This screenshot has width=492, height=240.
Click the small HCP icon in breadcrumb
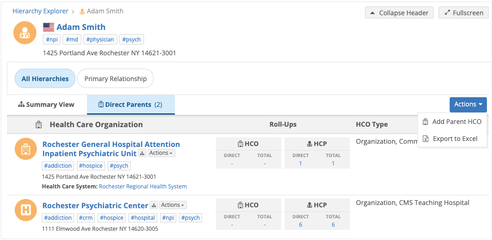tap(82, 12)
